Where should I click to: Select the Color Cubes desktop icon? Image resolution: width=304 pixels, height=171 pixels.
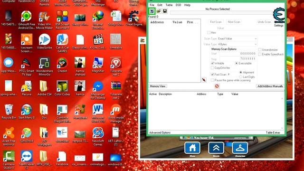point(62,88)
